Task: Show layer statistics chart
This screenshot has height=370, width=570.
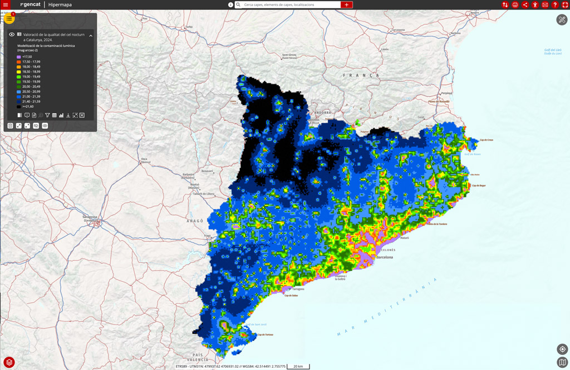Action: click(61, 116)
